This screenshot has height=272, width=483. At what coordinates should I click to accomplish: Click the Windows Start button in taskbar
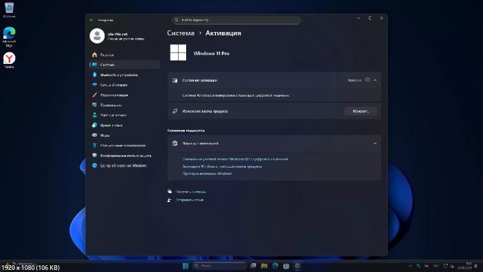[185, 265]
